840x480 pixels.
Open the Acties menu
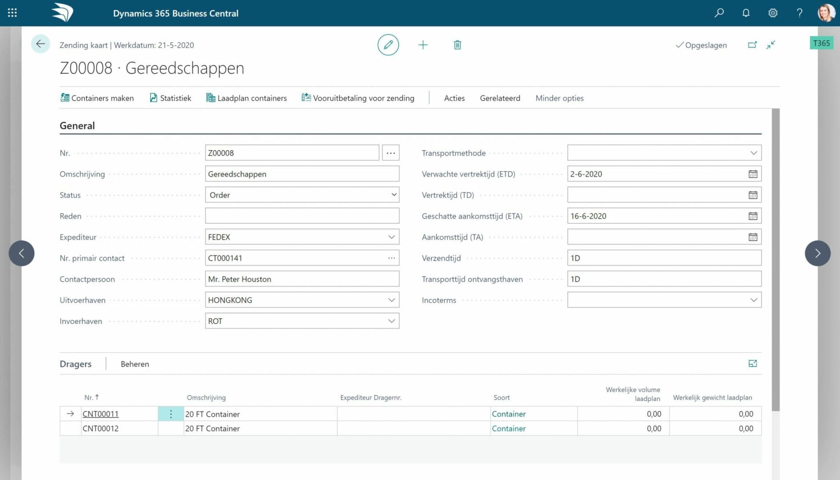click(454, 98)
